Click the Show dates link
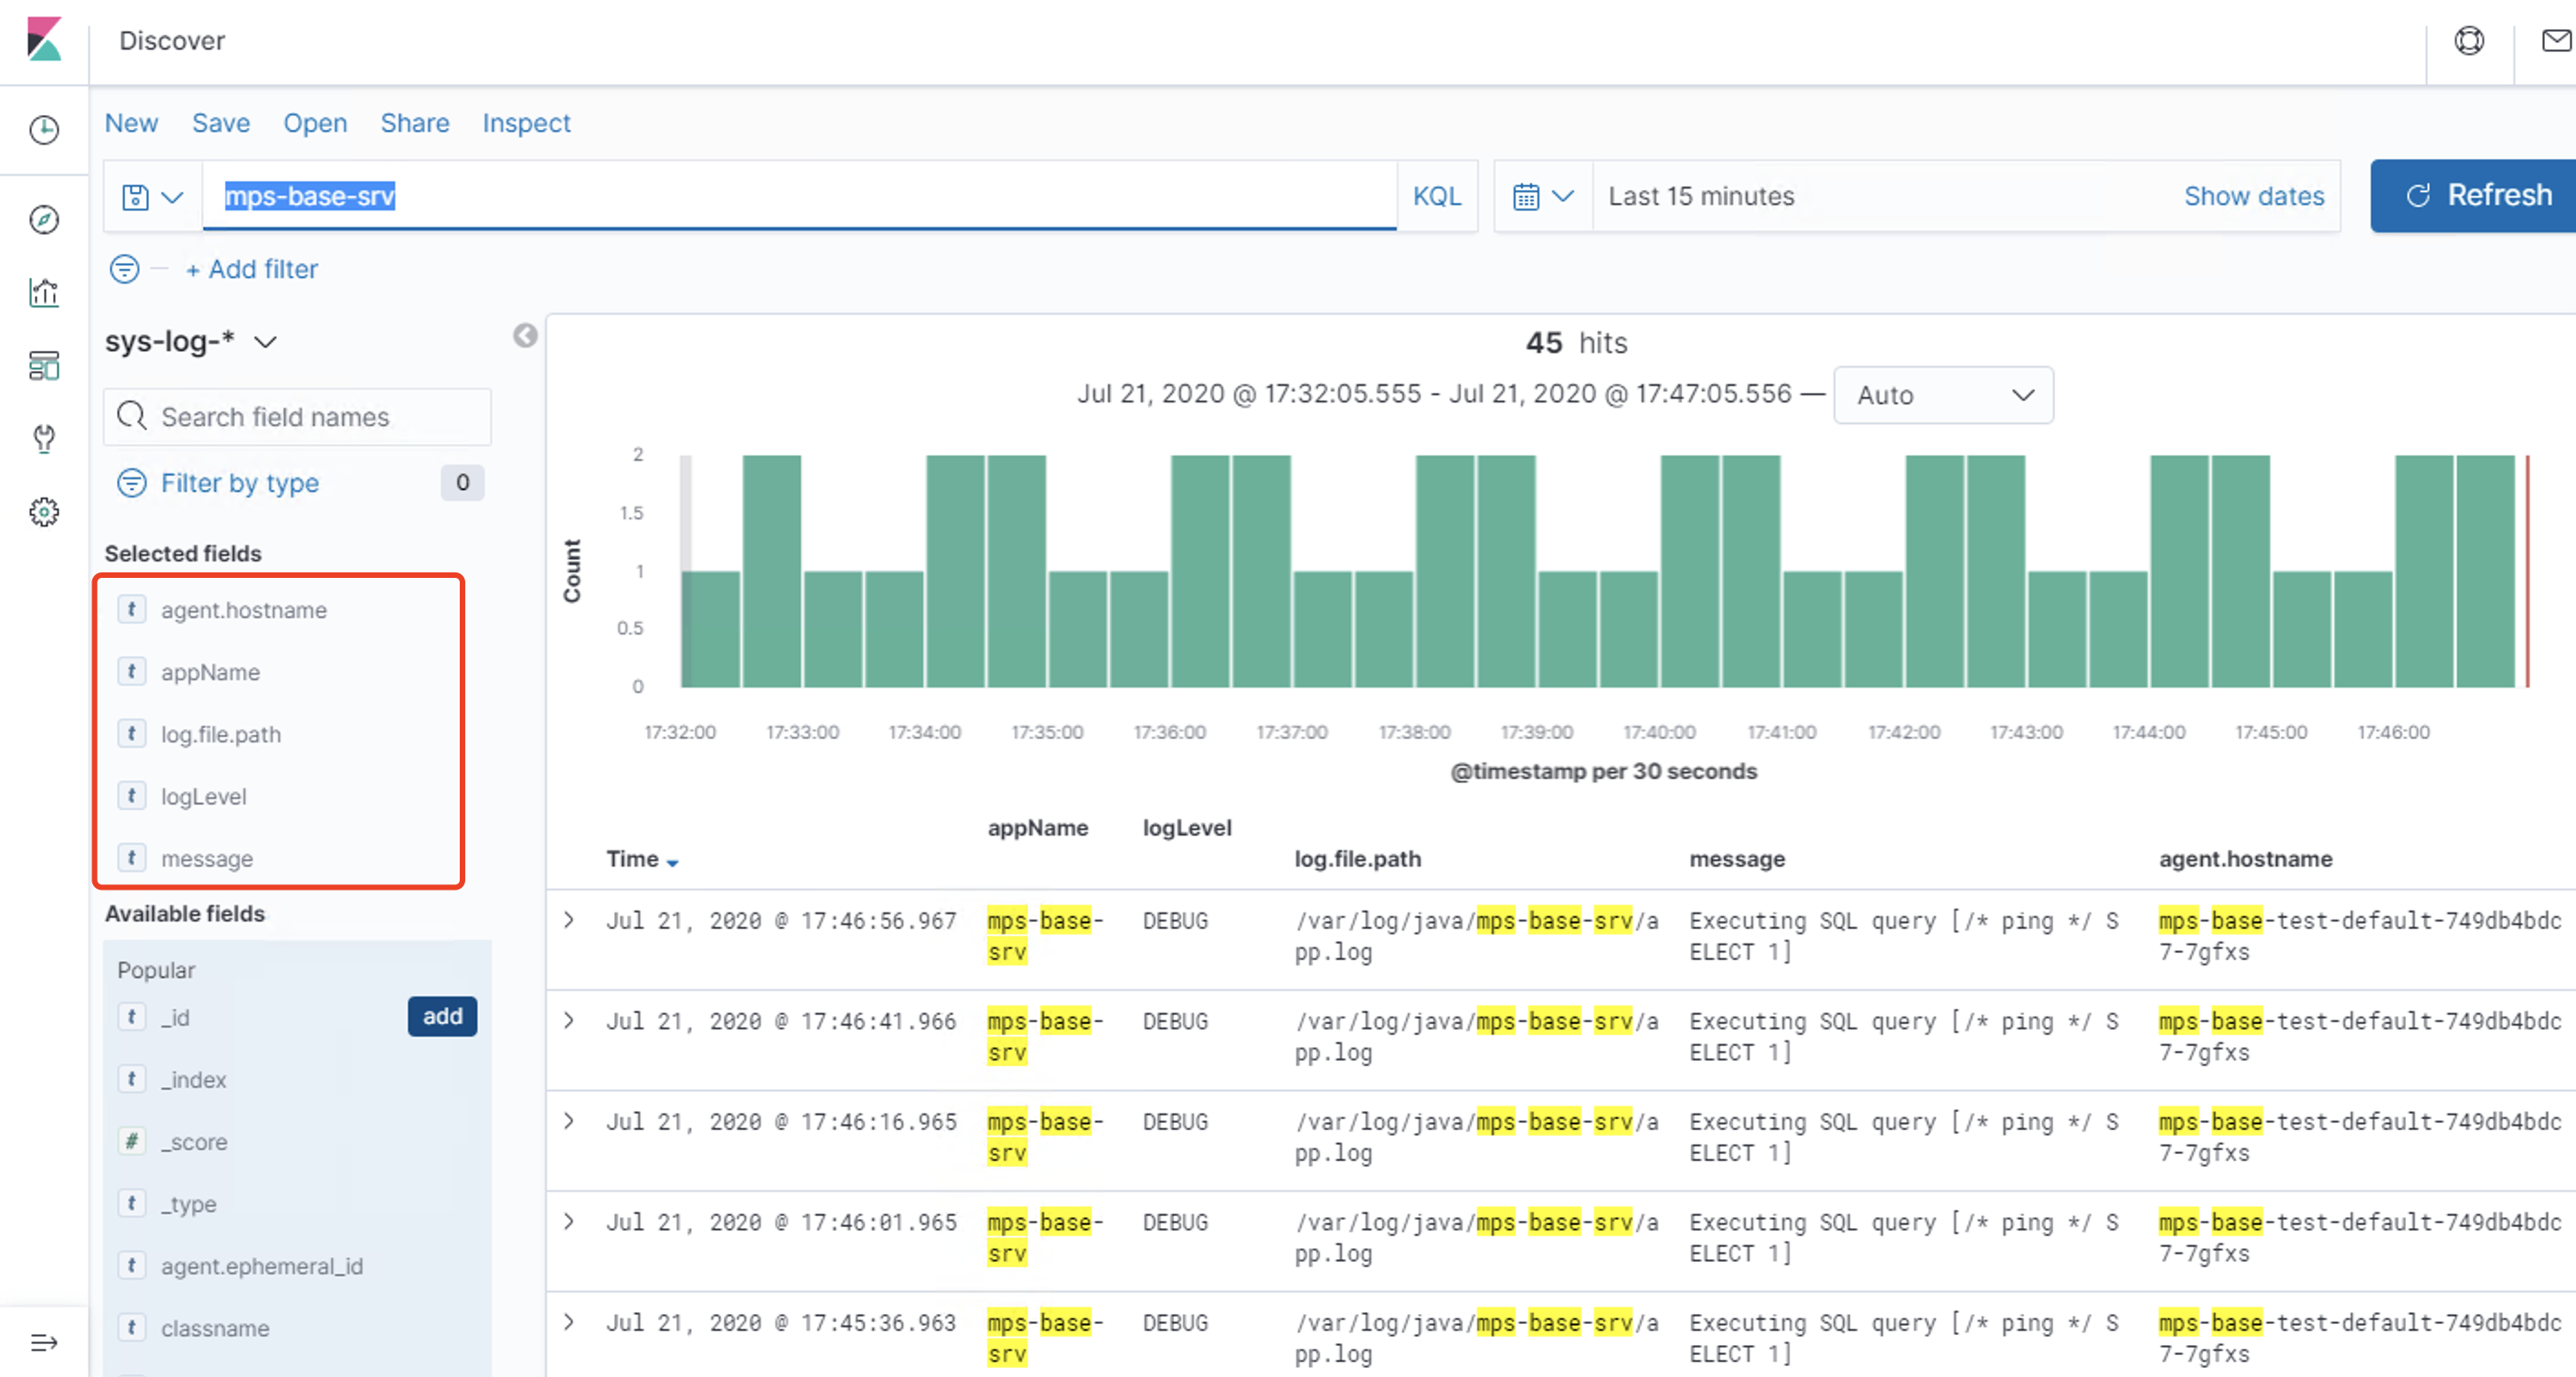Screen dimensions: 2576x1377 2253,196
